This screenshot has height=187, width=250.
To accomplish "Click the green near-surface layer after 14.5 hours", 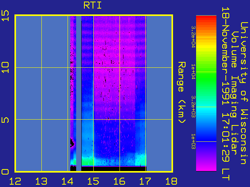I will [87, 161].
